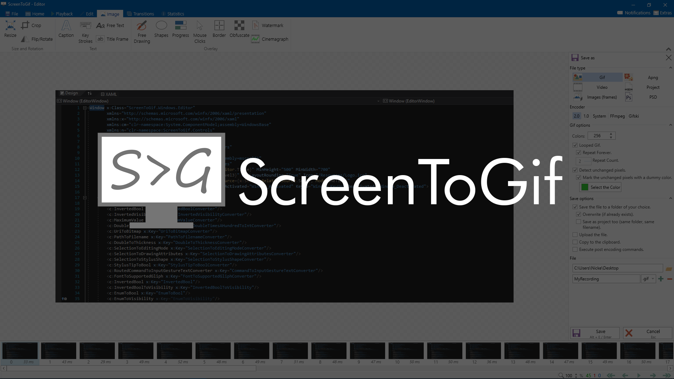Toggle Looped Gif checkbox

[x=575, y=145]
